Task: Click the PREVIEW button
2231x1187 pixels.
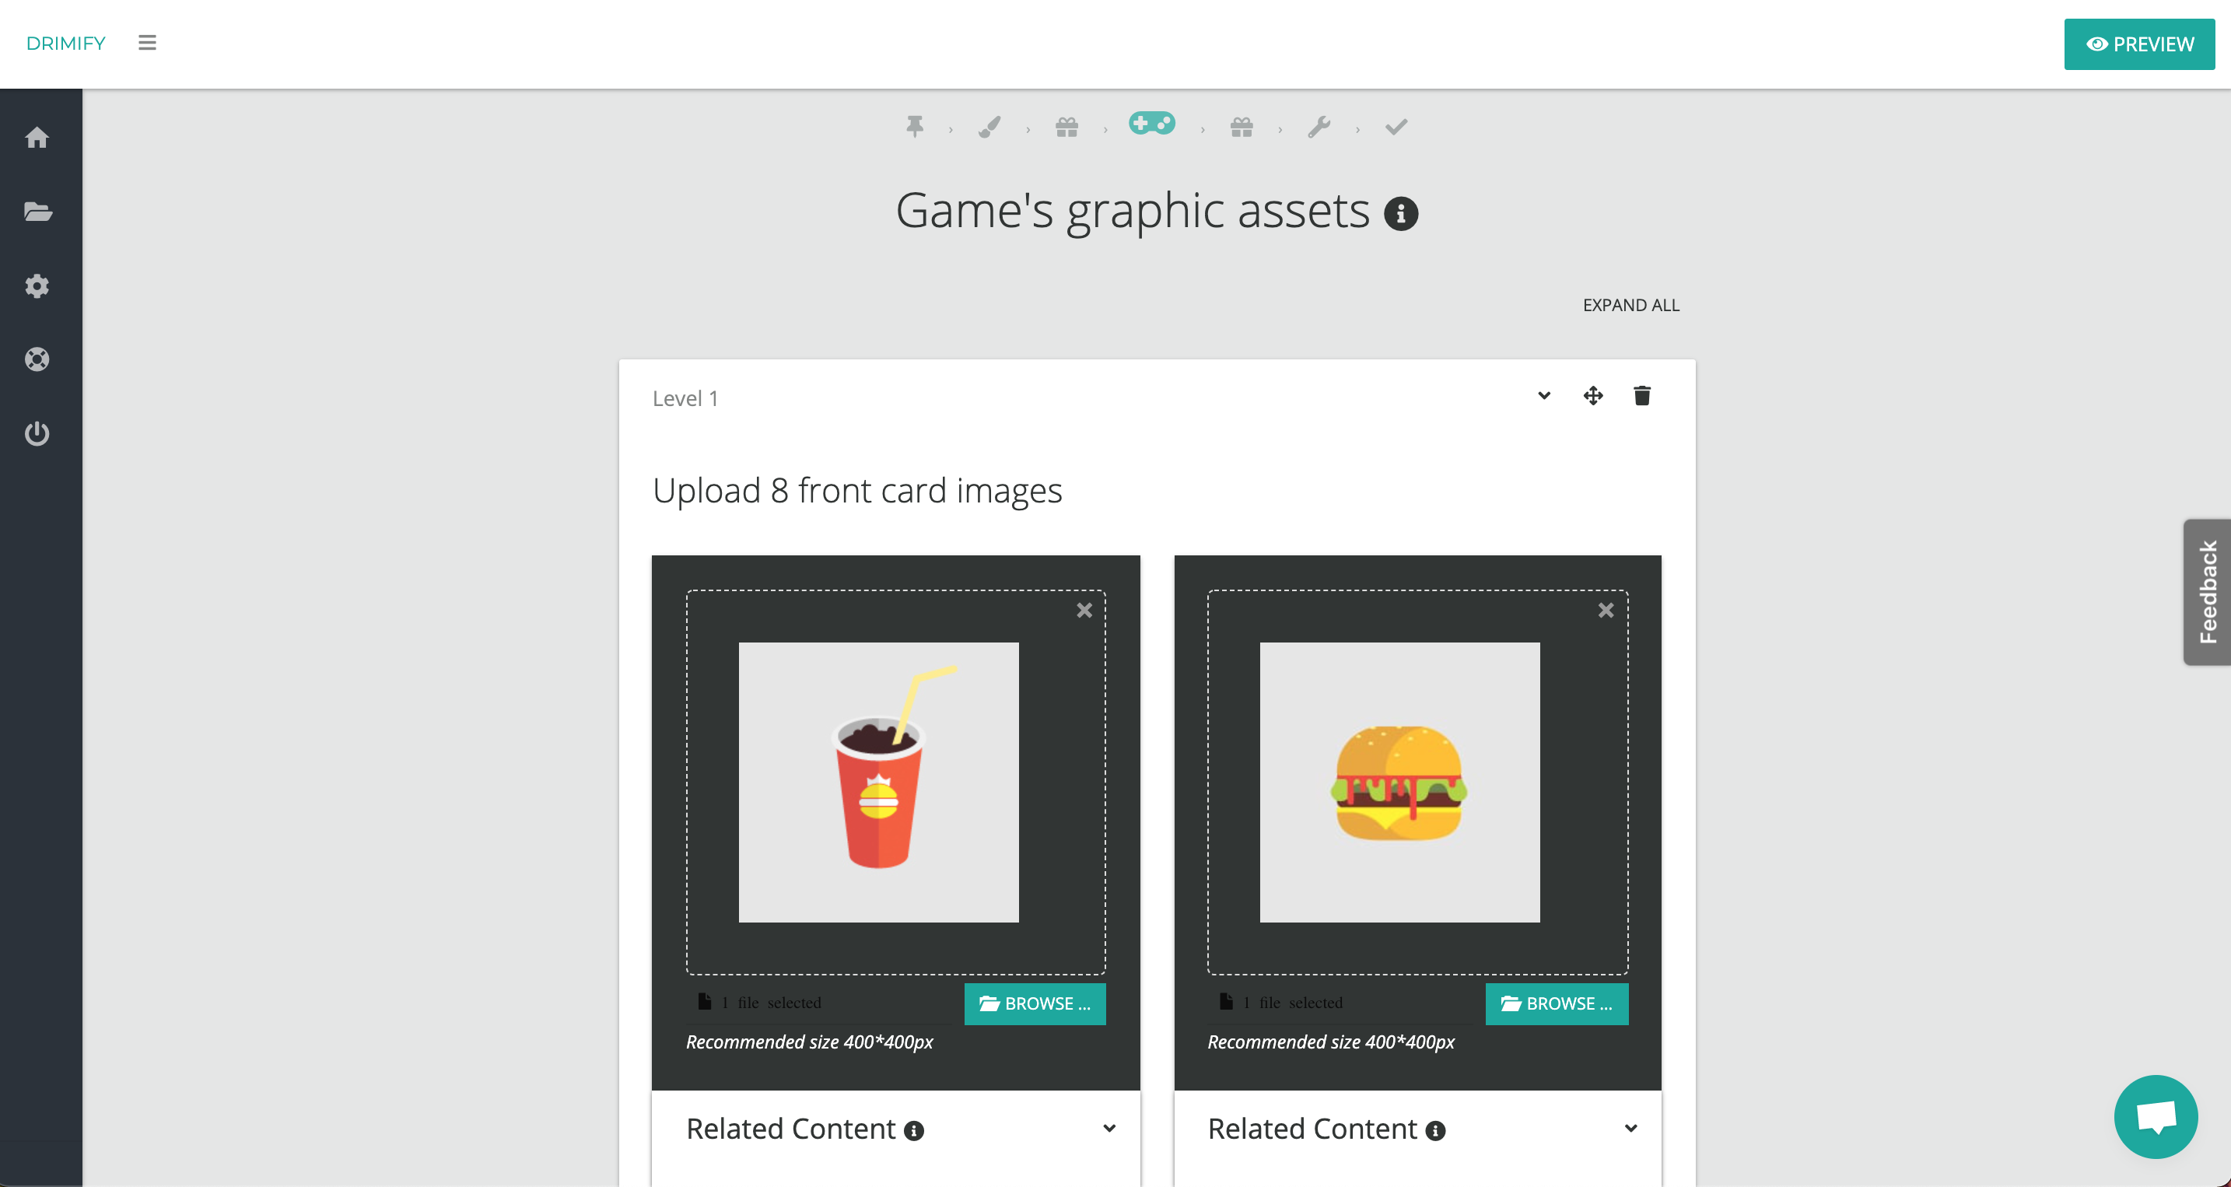Action: [x=2138, y=44]
